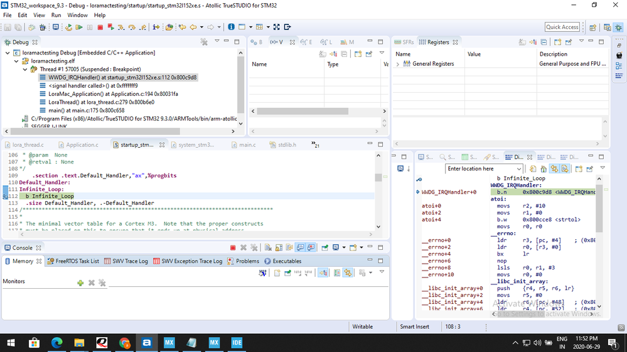Click the Step Return icon
627x352 pixels.
[142, 27]
